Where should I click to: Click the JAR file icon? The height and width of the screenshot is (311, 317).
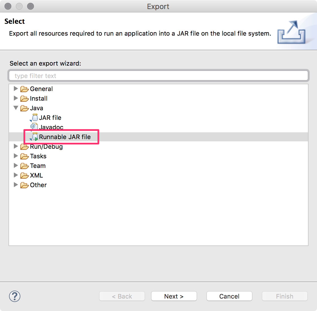tap(34, 117)
